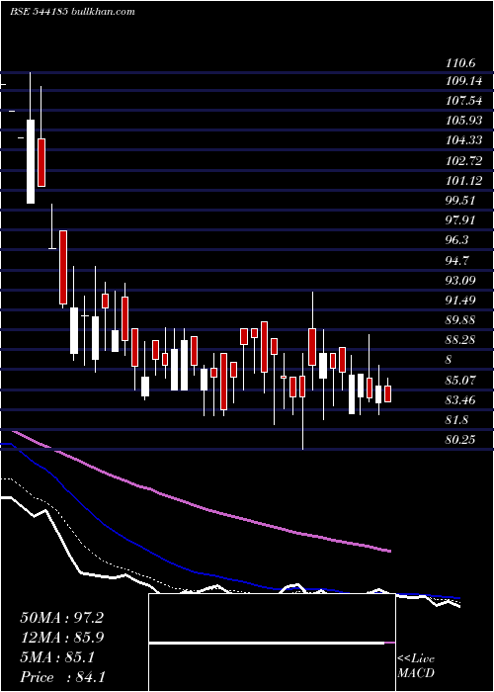The height and width of the screenshot is (692, 494).
Task: Click the white MACD line in the lower box
Action: point(267,644)
